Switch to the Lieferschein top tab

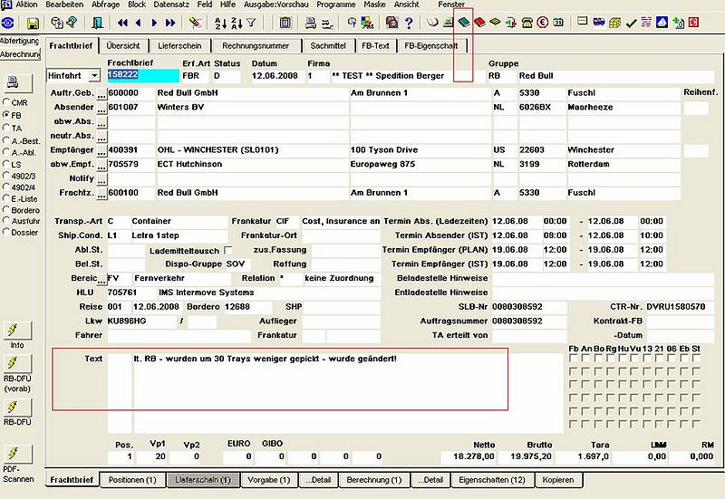pyautogui.click(x=179, y=46)
